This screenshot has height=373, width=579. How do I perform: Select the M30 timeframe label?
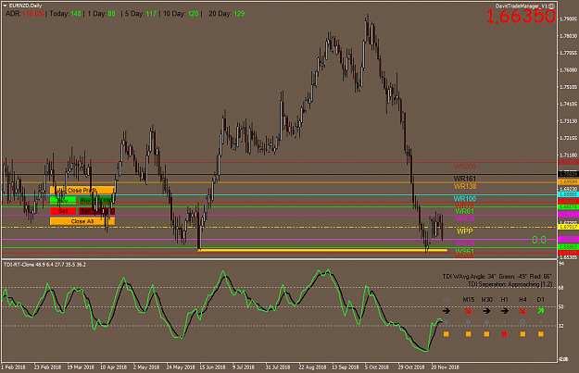(x=486, y=300)
